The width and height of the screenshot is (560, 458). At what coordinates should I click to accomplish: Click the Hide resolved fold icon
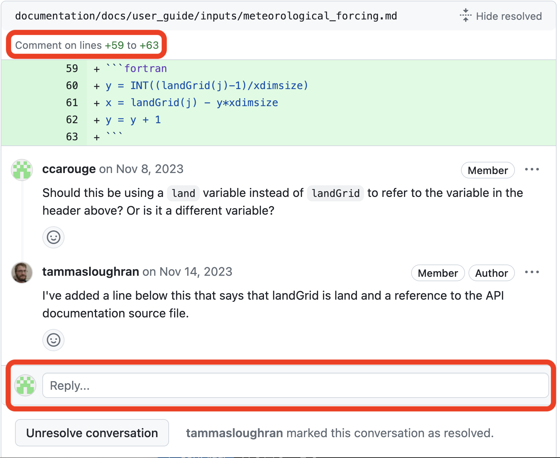pos(465,16)
